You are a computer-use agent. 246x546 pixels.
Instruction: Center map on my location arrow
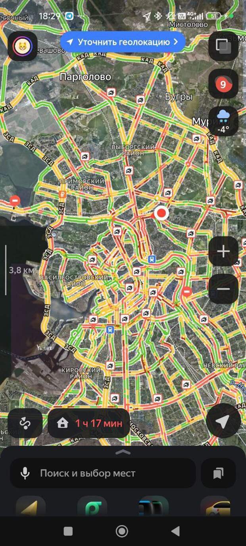pyautogui.click(x=223, y=423)
